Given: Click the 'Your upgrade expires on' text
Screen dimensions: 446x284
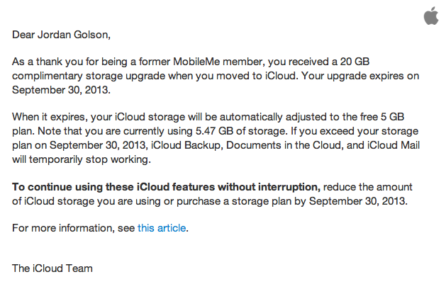Looking at the screenshot, I should [365, 76].
